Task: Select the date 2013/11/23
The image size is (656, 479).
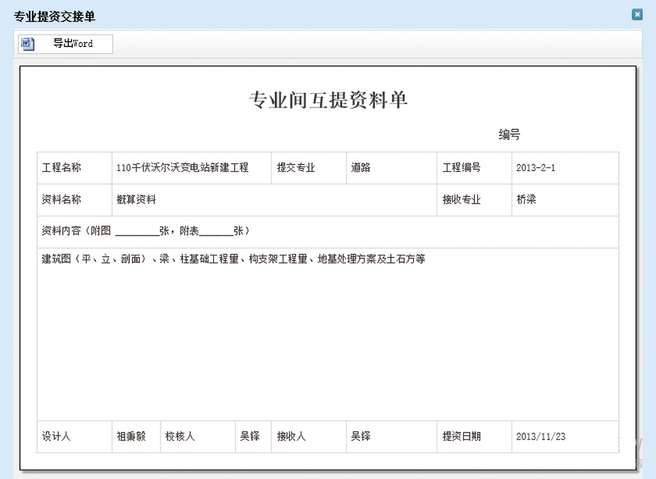Action: (x=541, y=437)
